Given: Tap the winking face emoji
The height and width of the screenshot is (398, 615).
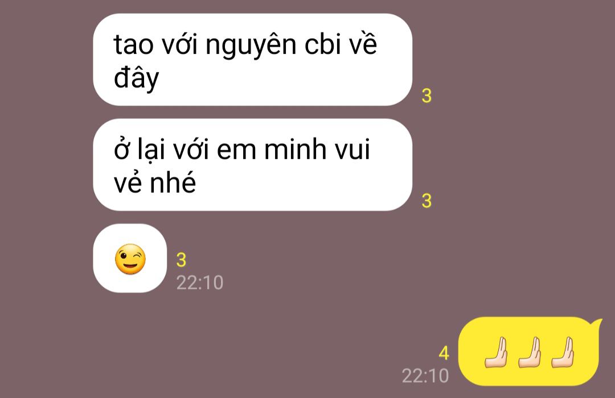Looking at the screenshot, I should tap(130, 259).
